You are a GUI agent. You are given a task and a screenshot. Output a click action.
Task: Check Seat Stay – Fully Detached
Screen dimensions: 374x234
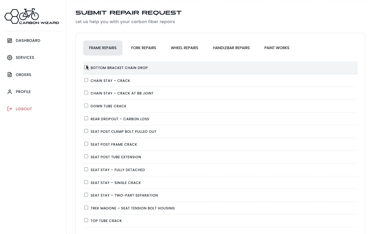tap(86, 169)
